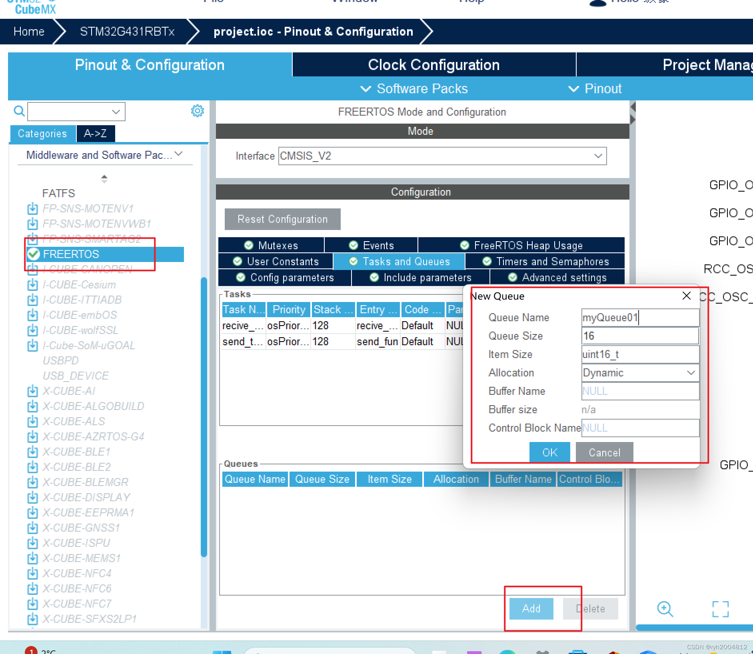753x654 pixels.
Task: Open FreeRTOS Heap Usage tab
Action: 521,245
